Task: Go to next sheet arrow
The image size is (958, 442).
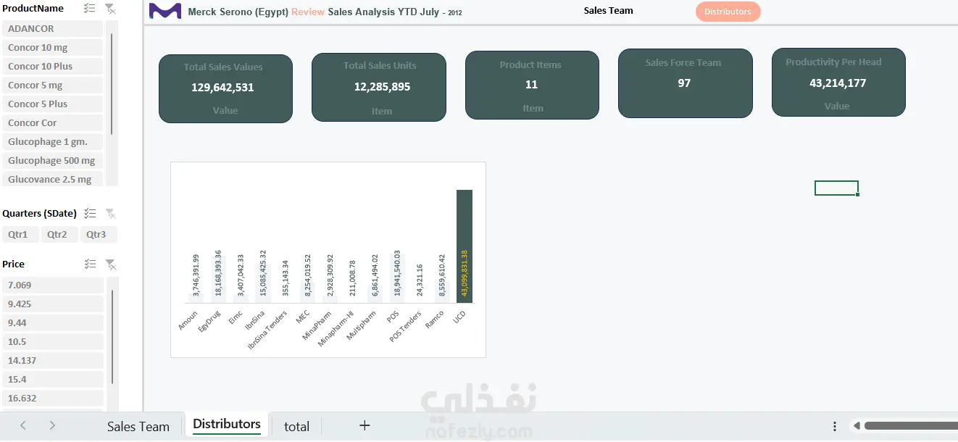Action: coord(52,426)
